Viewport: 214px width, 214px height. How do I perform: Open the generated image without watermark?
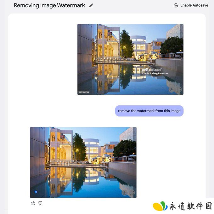point(83,162)
